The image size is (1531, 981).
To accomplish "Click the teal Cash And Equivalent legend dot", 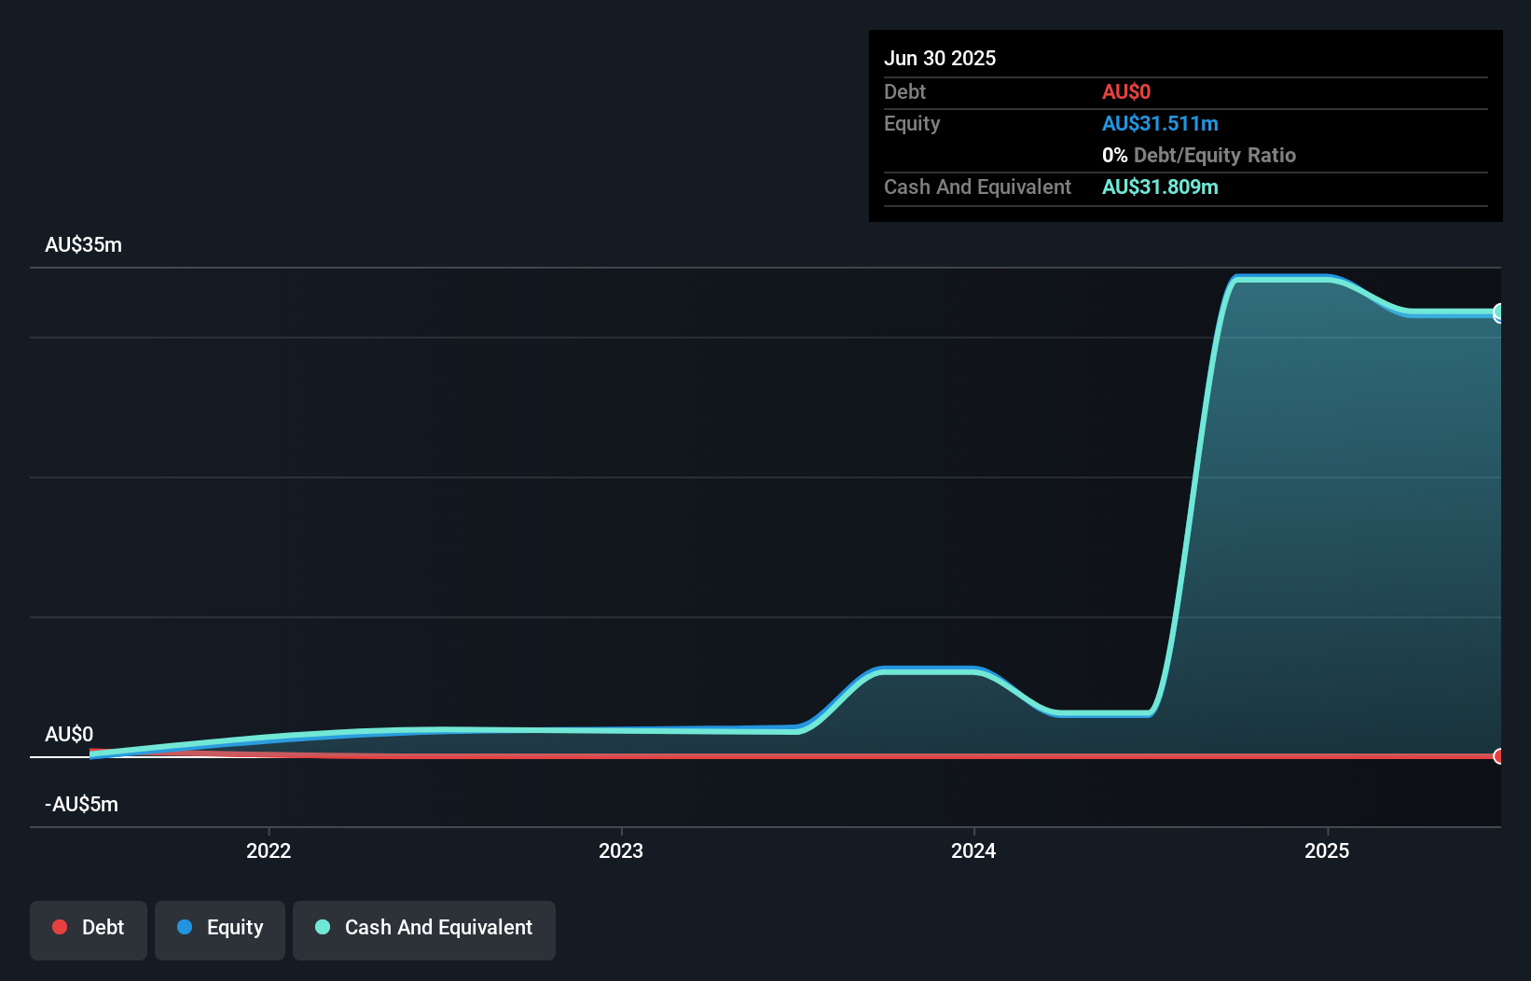I will [322, 927].
